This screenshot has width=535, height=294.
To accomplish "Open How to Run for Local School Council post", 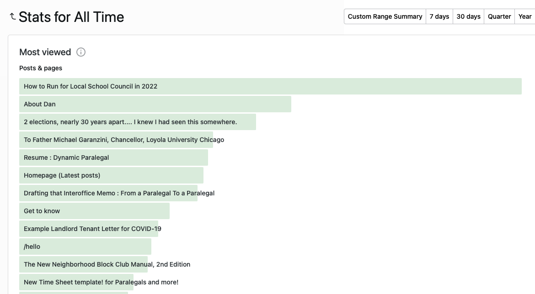I will coord(91,86).
